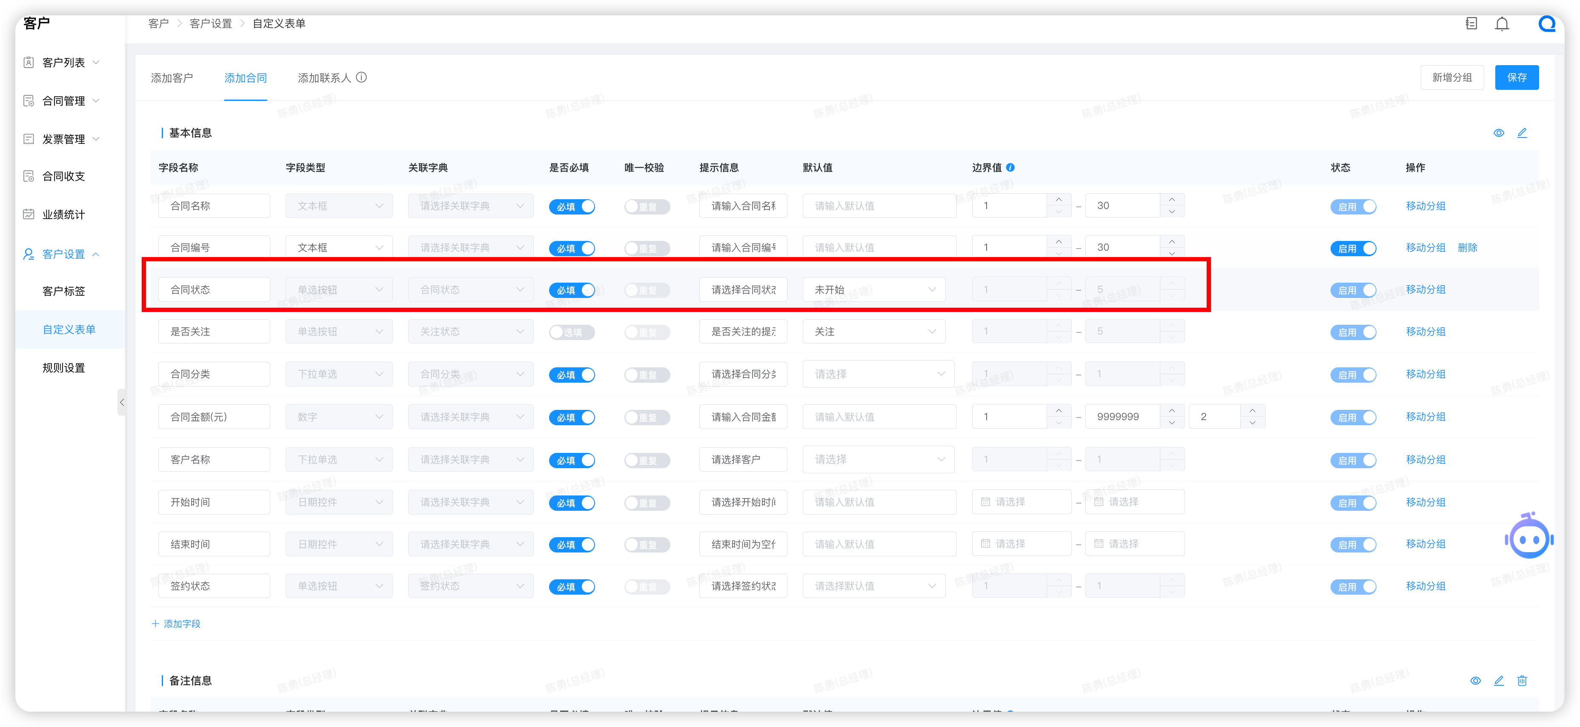Toggle 启用 status for 合同状态
The height and width of the screenshot is (727, 1580).
pos(1353,290)
